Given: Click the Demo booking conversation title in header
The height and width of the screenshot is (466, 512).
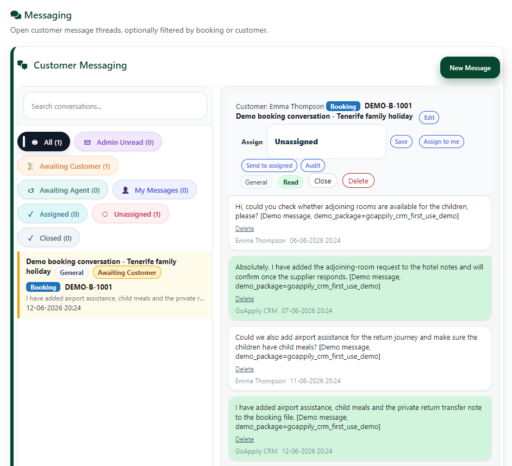Looking at the screenshot, I should point(324,116).
